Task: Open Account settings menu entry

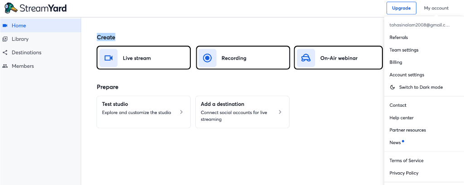Action: 406,75
